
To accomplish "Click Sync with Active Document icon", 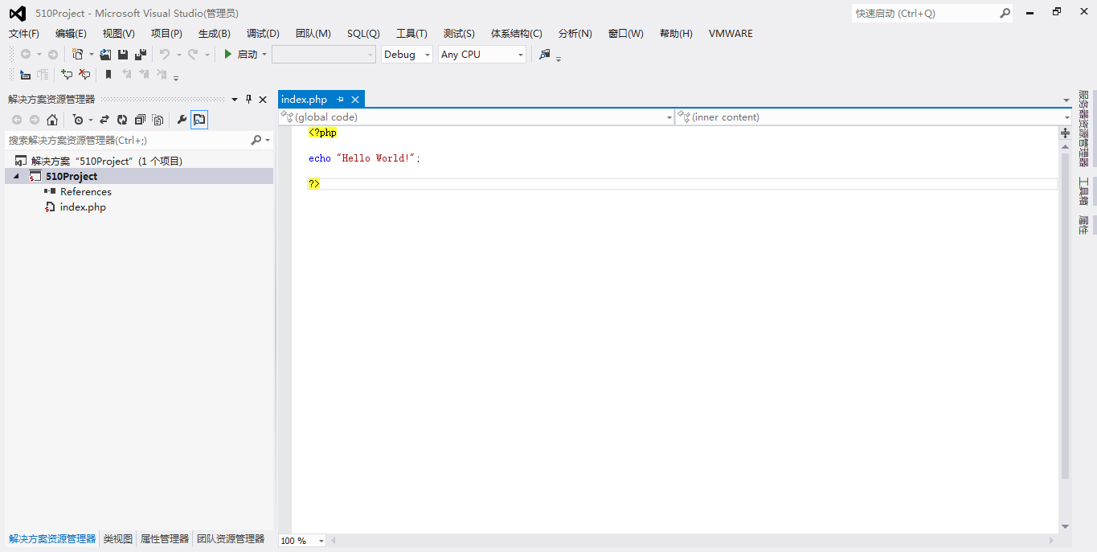I will (x=104, y=120).
